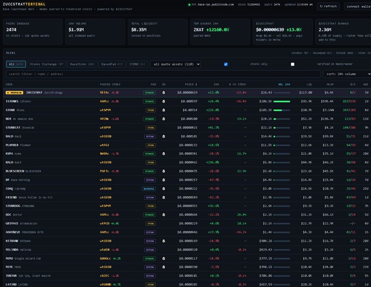Open DexScreener icon in MOMO row
This screenshot has width=371, height=287.
click(164, 259)
